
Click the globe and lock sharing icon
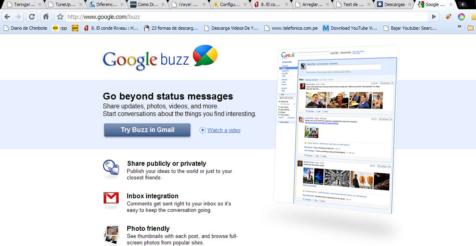coord(111,167)
